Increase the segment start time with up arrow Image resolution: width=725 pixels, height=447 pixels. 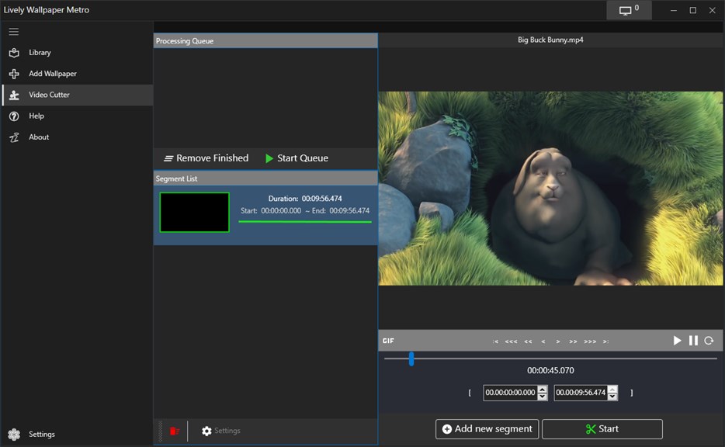pyautogui.click(x=543, y=390)
